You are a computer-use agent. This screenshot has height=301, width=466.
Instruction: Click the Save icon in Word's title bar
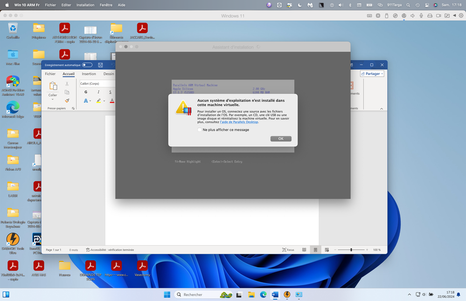(x=100, y=65)
